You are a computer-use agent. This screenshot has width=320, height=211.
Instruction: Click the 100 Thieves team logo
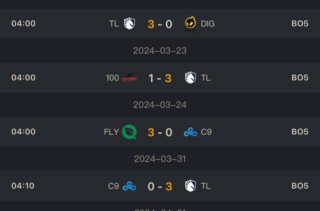tap(129, 78)
